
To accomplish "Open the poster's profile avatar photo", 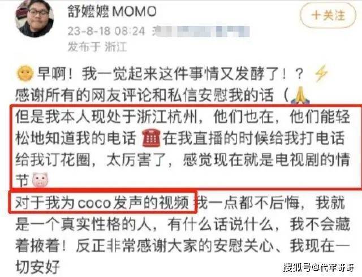I will tap(35, 18).
